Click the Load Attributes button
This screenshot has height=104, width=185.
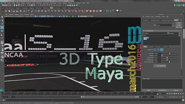click(162, 90)
